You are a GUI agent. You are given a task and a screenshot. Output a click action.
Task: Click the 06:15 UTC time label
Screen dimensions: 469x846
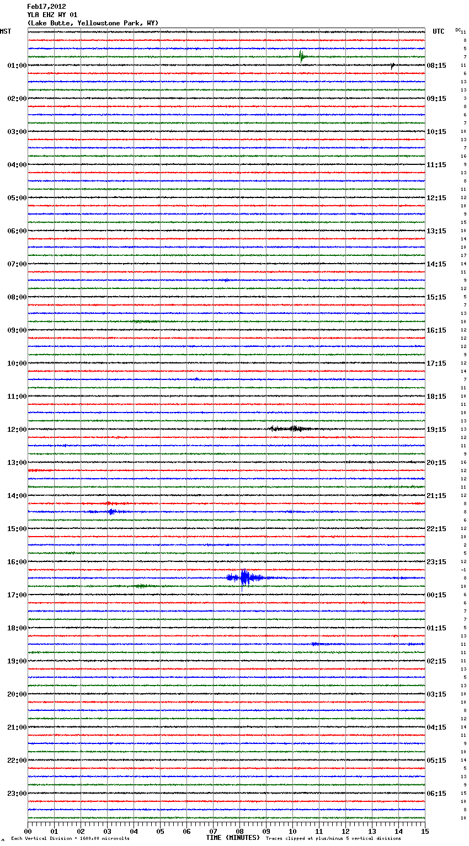tap(436, 794)
